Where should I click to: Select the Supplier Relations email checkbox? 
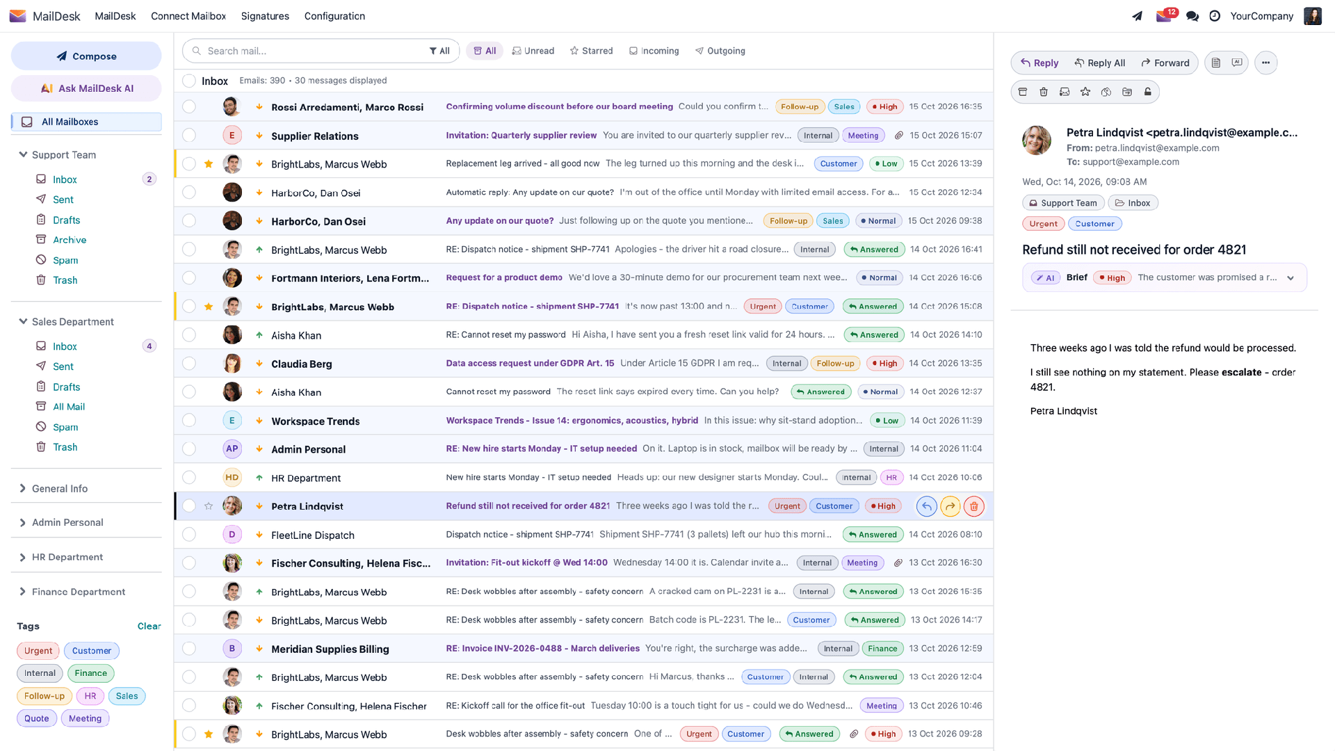click(x=189, y=136)
